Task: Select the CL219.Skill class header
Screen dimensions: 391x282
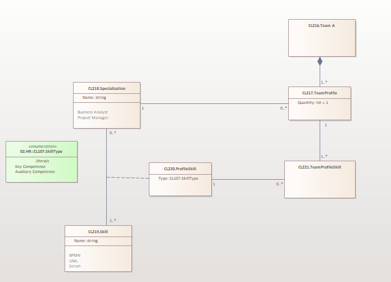Action: [x=98, y=231]
